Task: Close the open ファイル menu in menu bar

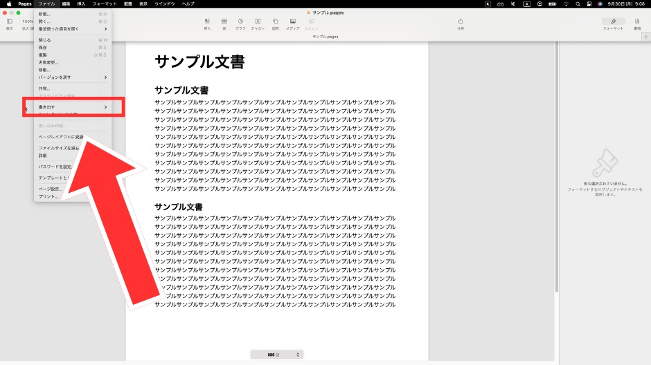Action: [46, 3]
